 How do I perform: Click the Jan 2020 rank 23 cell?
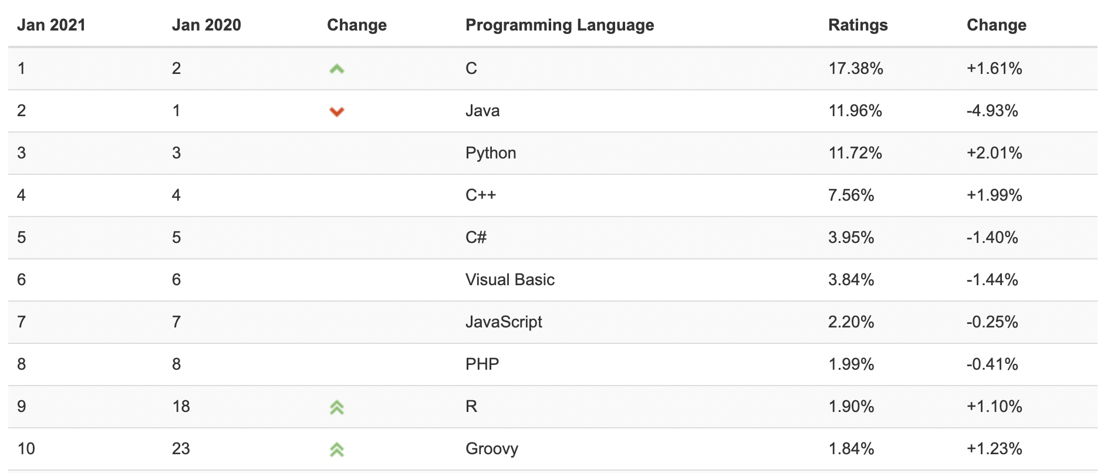[x=181, y=448]
